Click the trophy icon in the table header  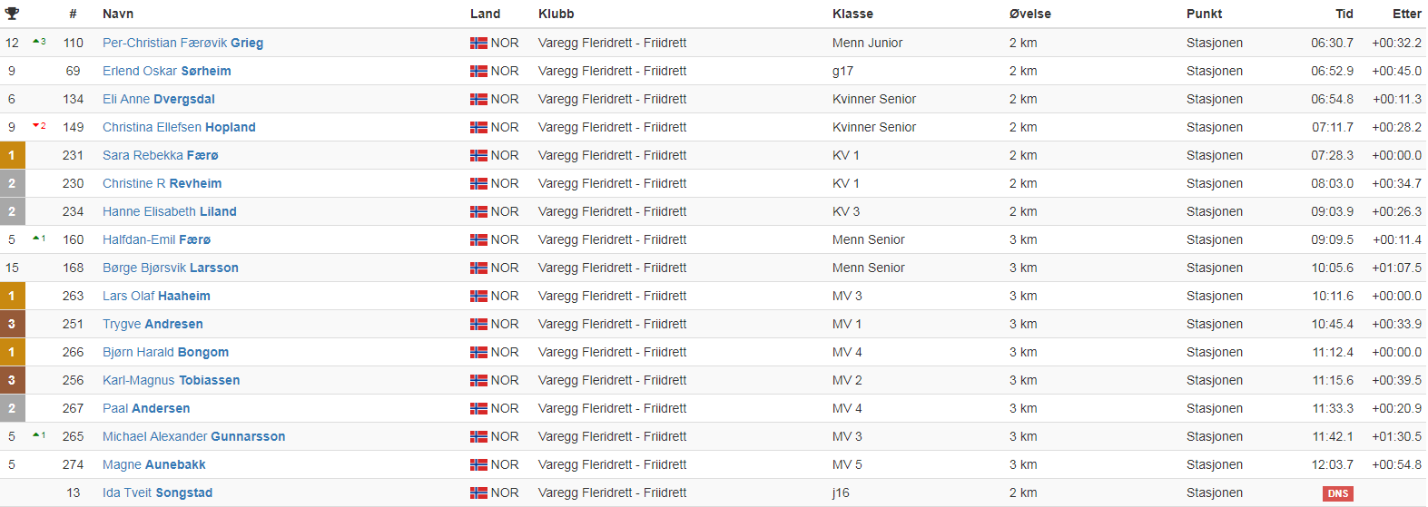pos(12,14)
